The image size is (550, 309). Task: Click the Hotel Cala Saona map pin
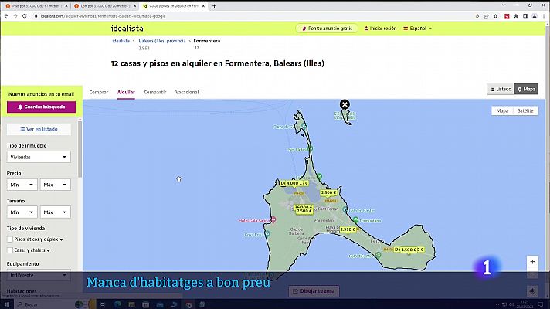pos(273,220)
